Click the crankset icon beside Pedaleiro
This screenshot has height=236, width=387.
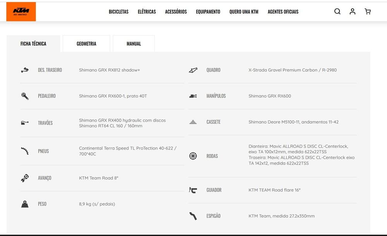pyautogui.click(x=25, y=96)
